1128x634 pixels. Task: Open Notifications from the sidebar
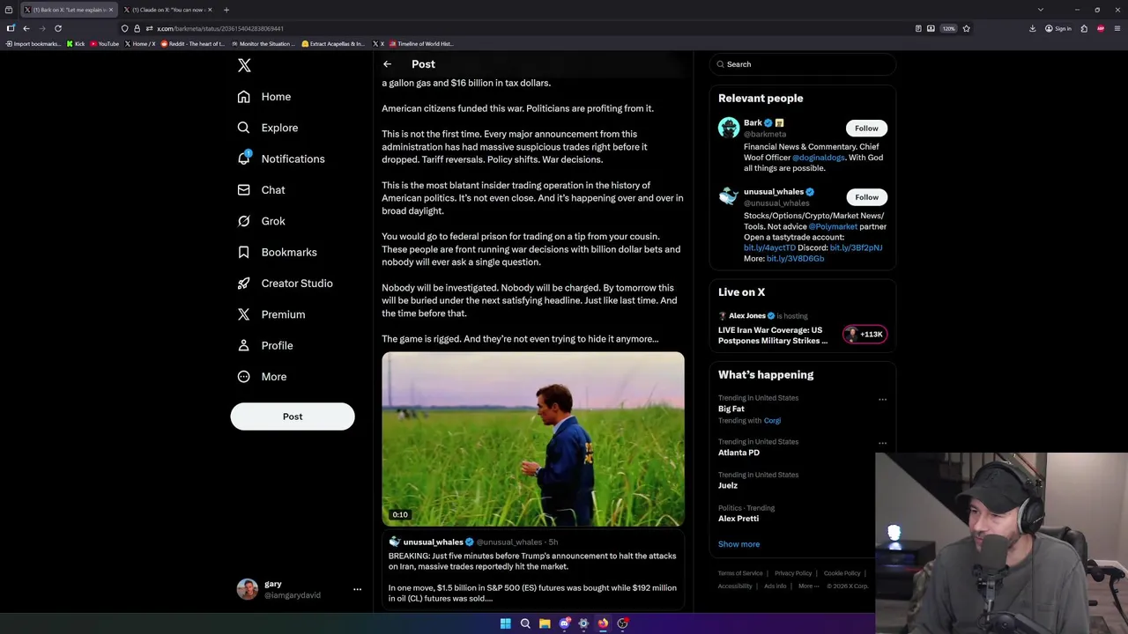pos(281,158)
